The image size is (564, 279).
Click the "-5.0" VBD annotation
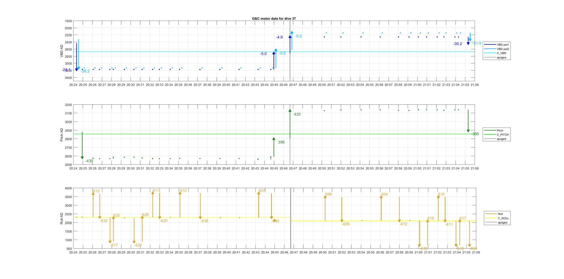pyautogui.click(x=263, y=54)
